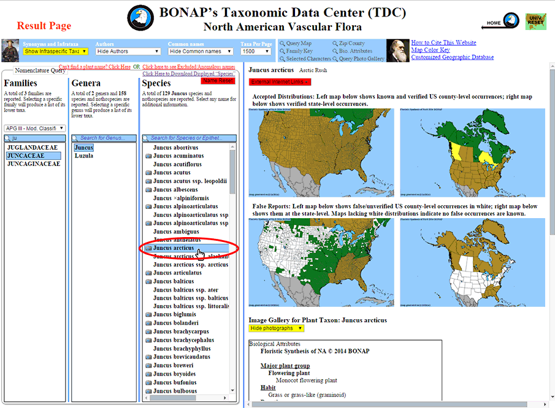Click the Bio. Attributes magnifier icon
The width and height of the screenshot is (555, 408).
pos(335,51)
